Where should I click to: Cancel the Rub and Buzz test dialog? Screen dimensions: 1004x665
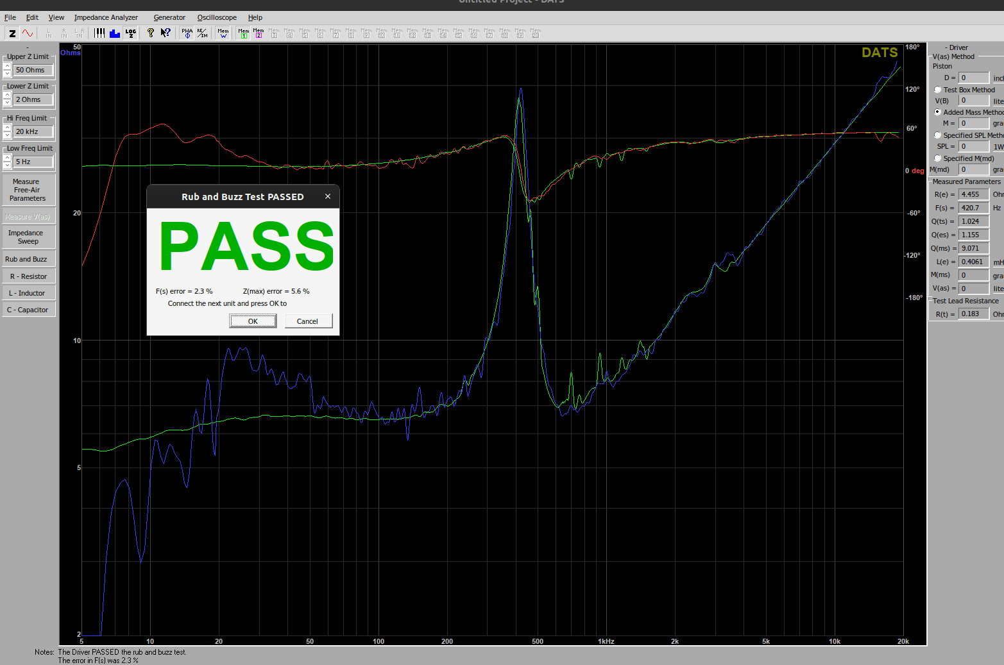[x=307, y=321]
